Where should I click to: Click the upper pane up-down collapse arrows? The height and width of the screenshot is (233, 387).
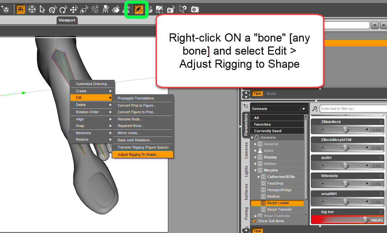click(x=246, y=95)
